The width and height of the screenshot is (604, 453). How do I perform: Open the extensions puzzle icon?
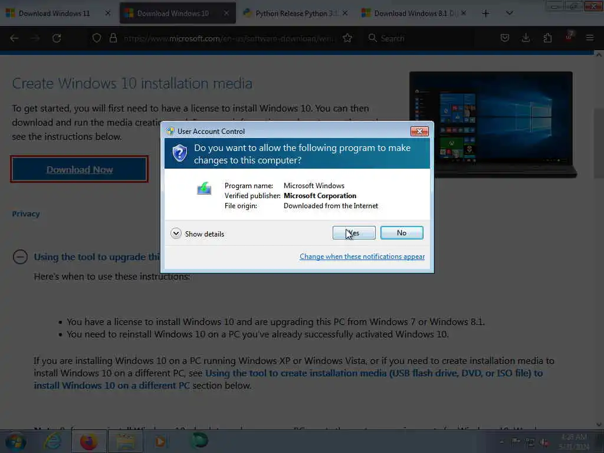tap(547, 38)
